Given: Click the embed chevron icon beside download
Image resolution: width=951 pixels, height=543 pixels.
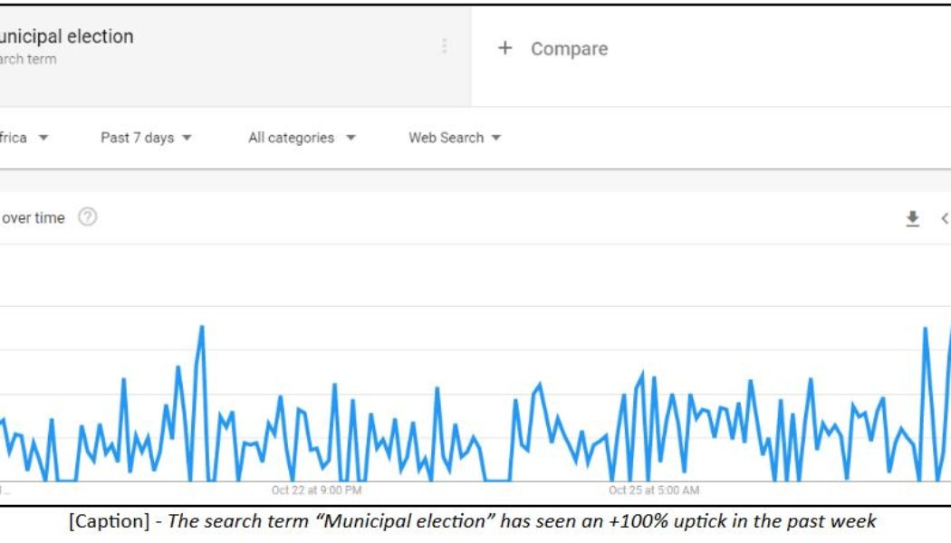Looking at the screenshot, I should pyautogui.click(x=945, y=217).
